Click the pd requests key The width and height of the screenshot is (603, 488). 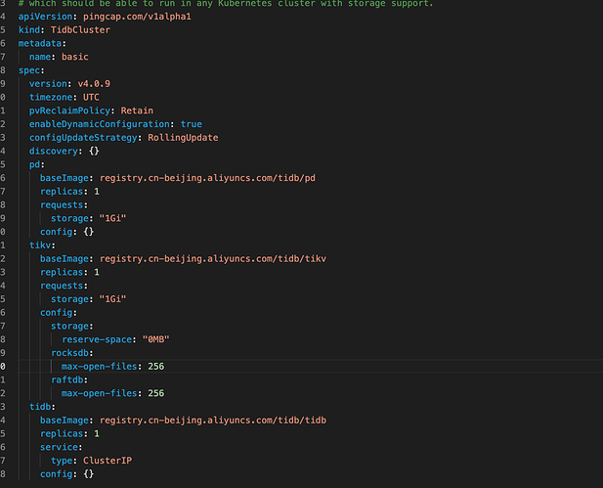[62, 205]
